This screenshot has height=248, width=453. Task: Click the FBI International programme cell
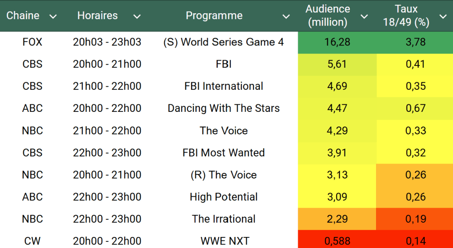click(223, 86)
